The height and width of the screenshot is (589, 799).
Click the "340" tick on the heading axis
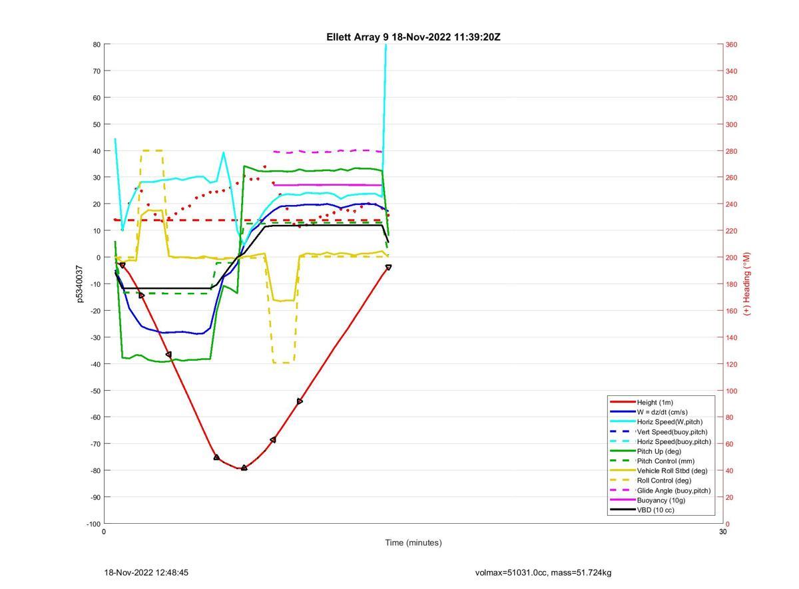coord(731,71)
